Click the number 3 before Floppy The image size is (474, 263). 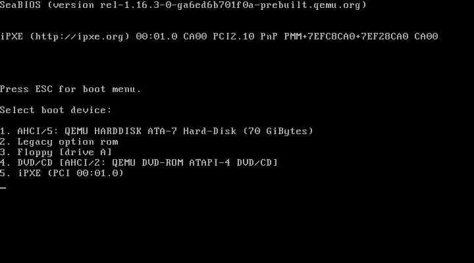coord(4,152)
